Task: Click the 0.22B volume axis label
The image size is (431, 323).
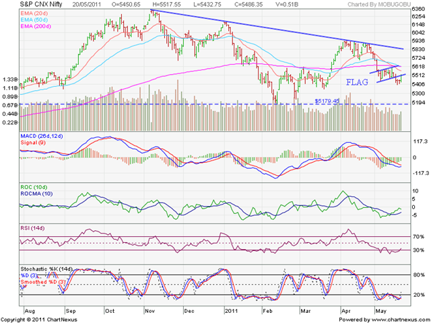Action: pos(10,122)
